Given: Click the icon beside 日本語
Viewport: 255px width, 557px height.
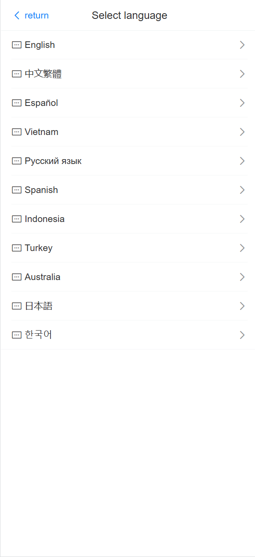Looking at the screenshot, I should click(x=17, y=306).
